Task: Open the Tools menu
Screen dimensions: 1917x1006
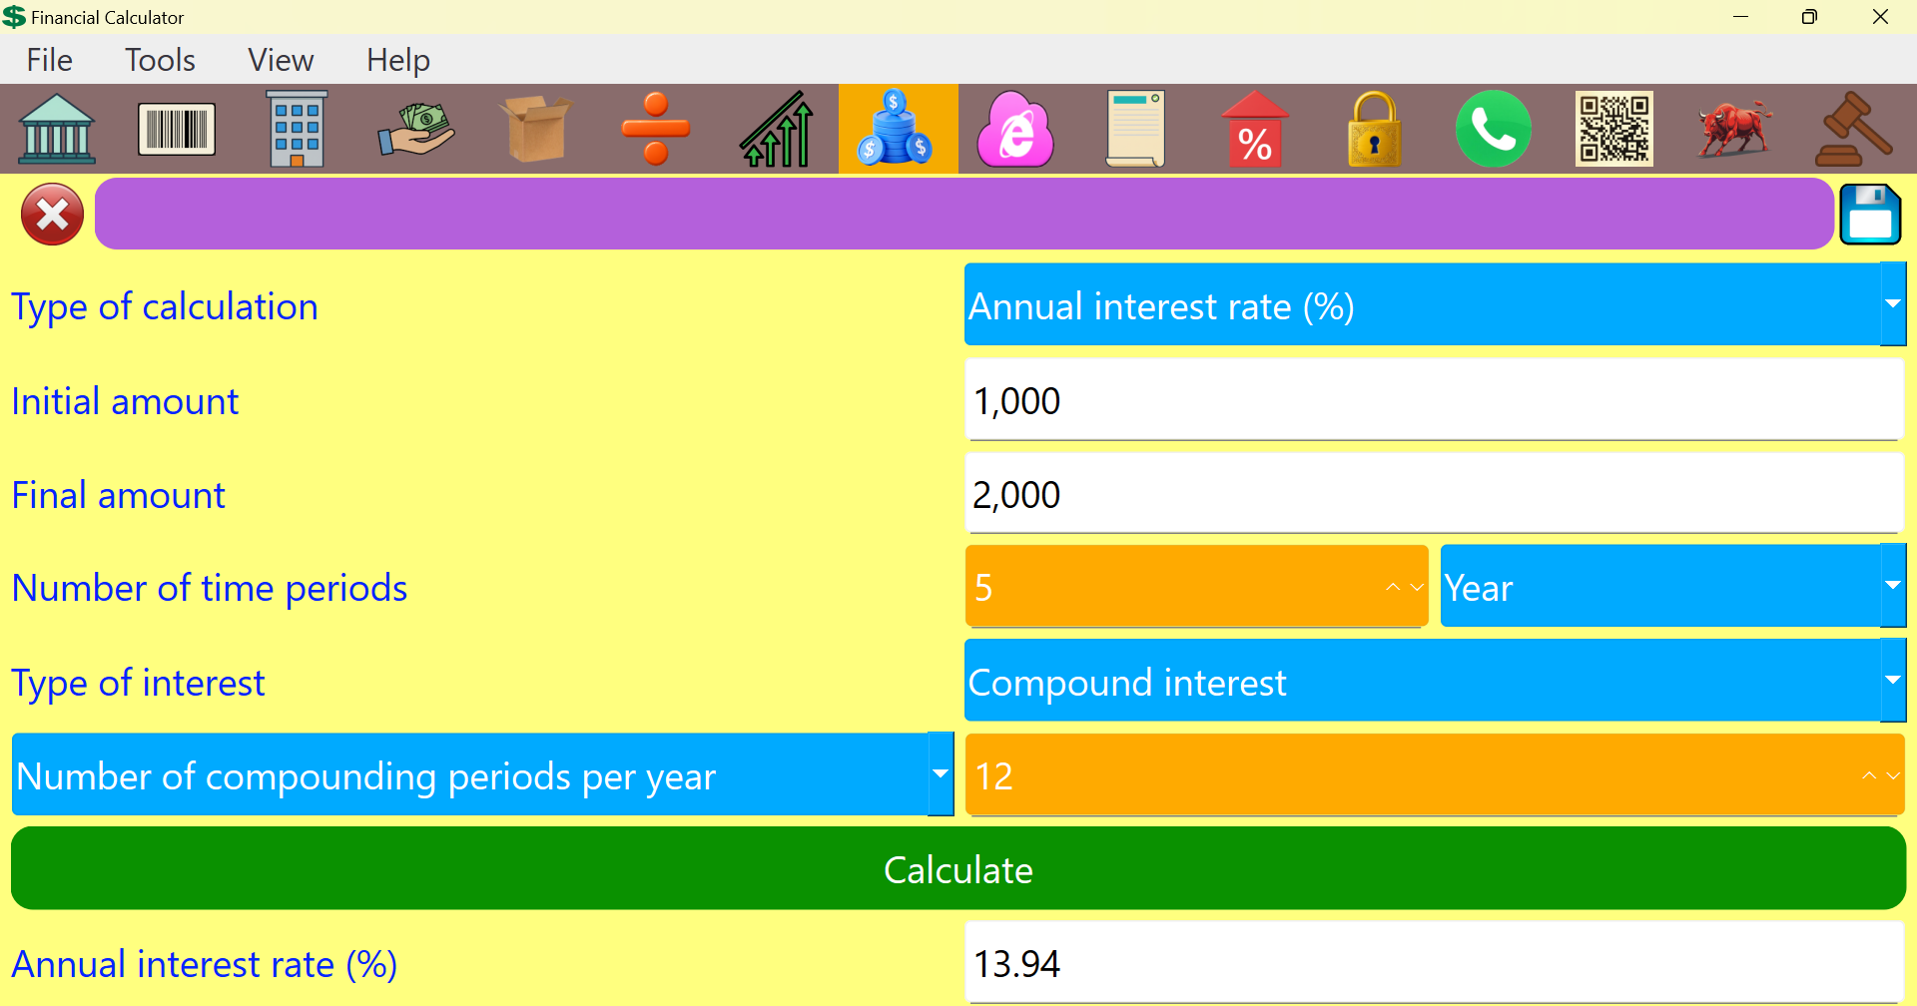Action: pos(160,60)
